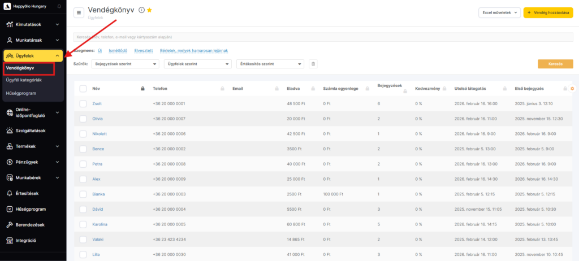Open the orange table column settings gear
Image resolution: width=579 pixels, height=261 pixels.
[x=572, y=89]
